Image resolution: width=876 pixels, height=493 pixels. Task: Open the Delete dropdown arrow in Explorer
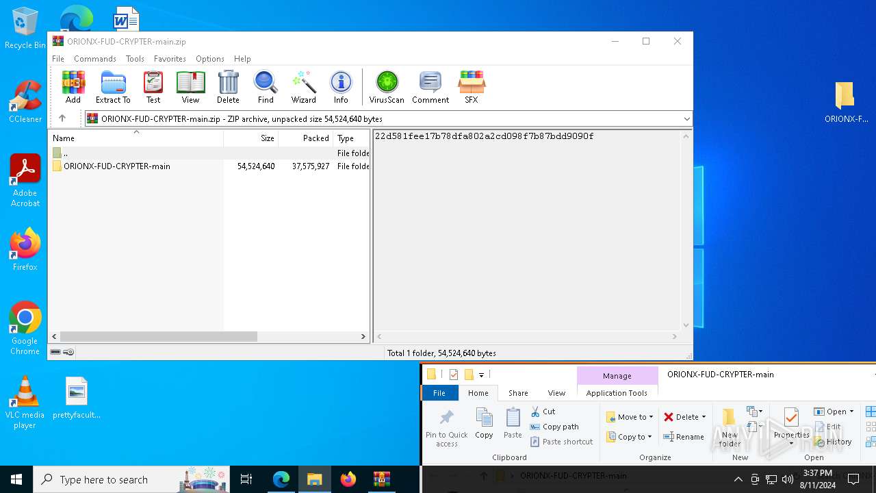click(704, 417)
